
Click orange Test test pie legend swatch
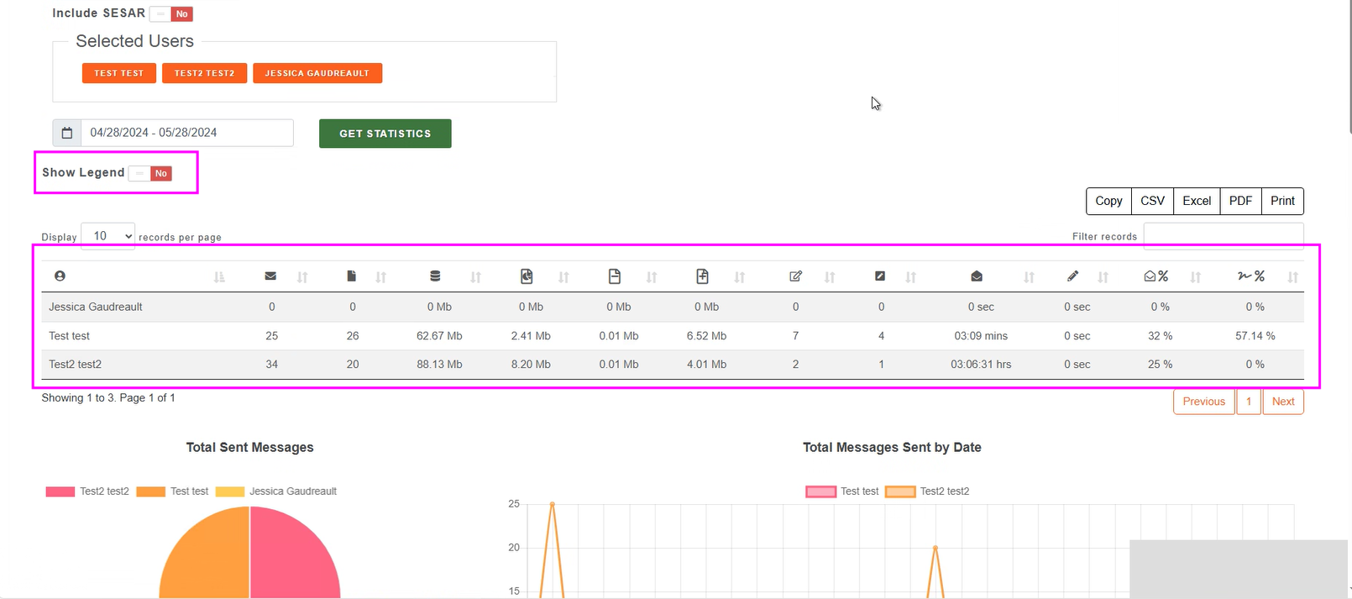(x=151, y=491)
